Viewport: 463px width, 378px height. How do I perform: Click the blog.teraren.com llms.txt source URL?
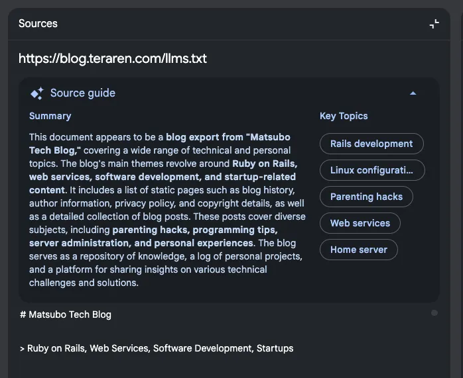(x=113, y=59)
